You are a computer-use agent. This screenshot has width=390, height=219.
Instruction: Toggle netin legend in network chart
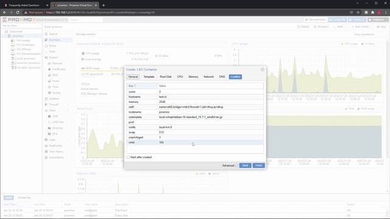200,173
